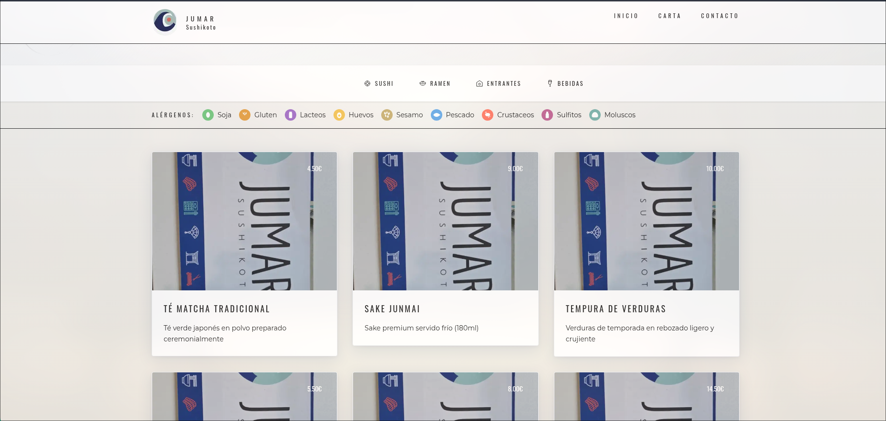Screen dimensions: 886x421
Task: Click the 8.00€ price tag
Action: click(515, 389)
